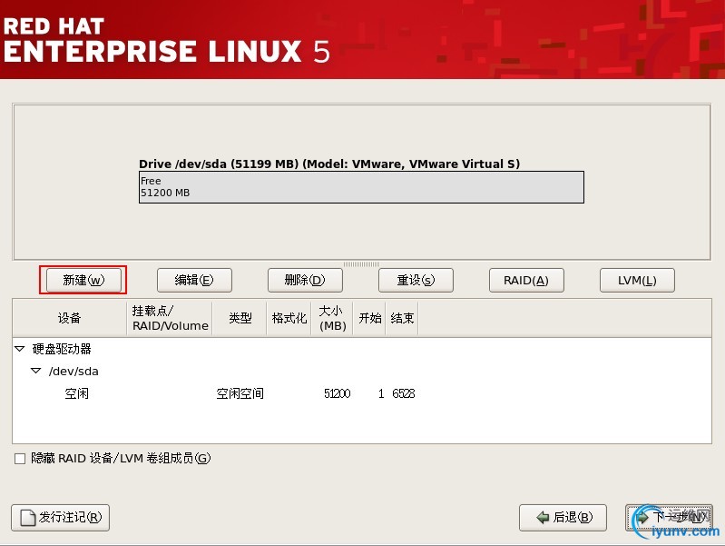The height and width of the screenshot is (546, 725).
Task: Click the 6528 end cylinder value
Action: (403, 393)
